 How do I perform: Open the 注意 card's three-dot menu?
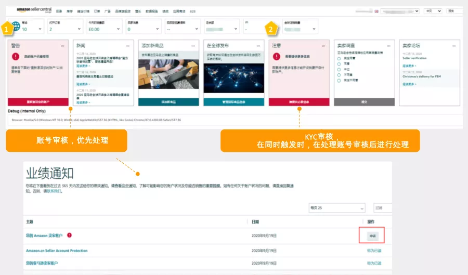coord(323,46)
